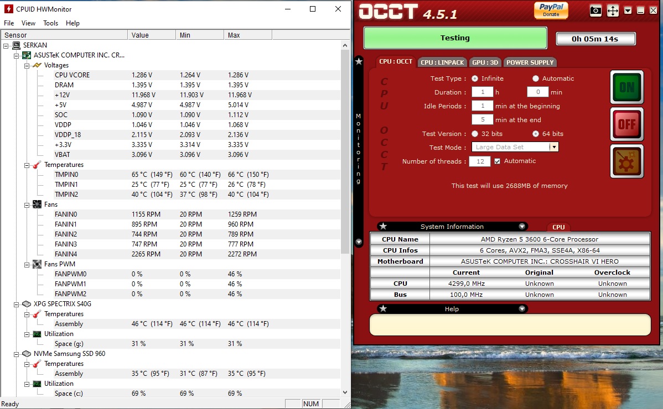Click the Duration hours input field
Image resolution: width=663 pixels, height=409 pixels.
click(483, 92)
